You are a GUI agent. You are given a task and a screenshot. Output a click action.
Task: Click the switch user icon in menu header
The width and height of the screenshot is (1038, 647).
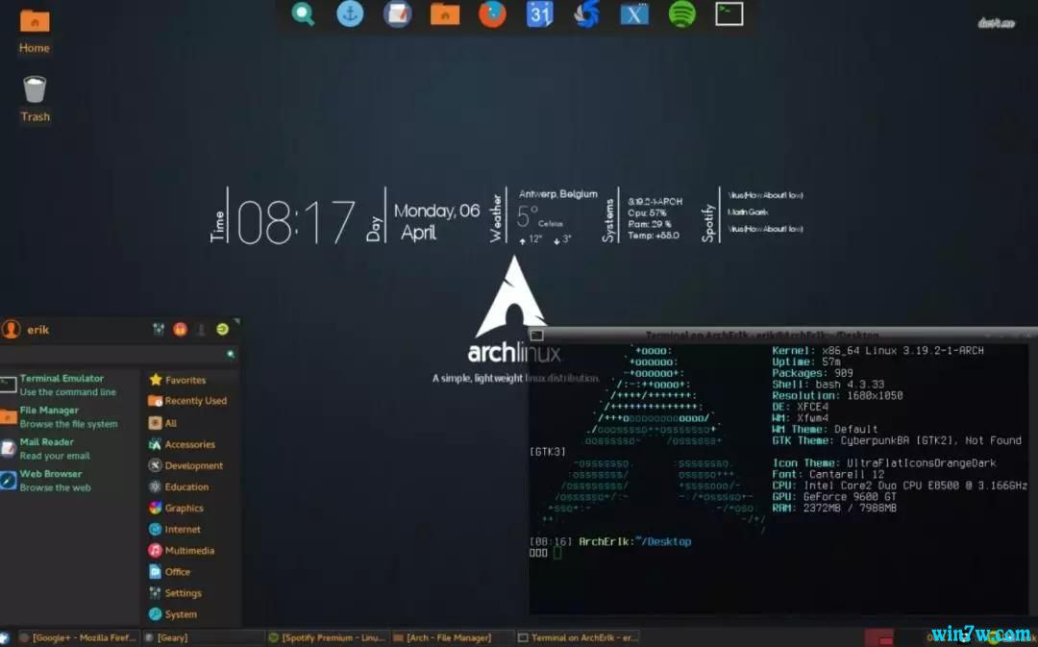pos(201,329)
